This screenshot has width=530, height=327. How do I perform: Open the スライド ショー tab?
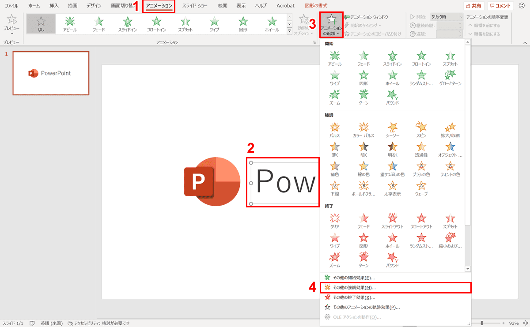195,6
